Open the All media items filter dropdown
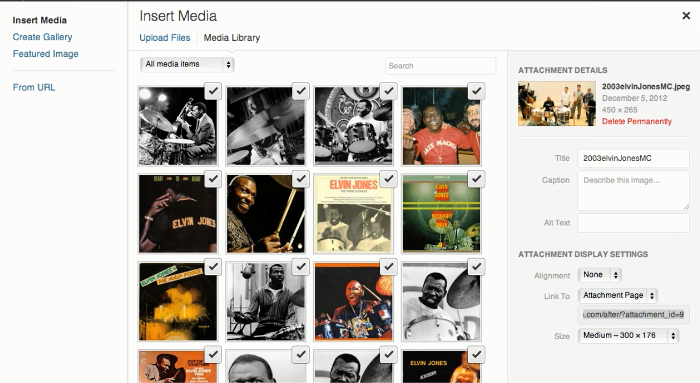The image size is (700, 383). point(187,64)
